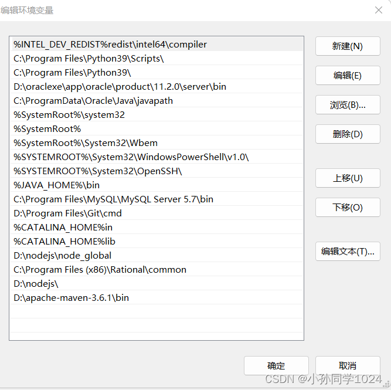Select the D:\nodejs\ entry

(157, 283)
